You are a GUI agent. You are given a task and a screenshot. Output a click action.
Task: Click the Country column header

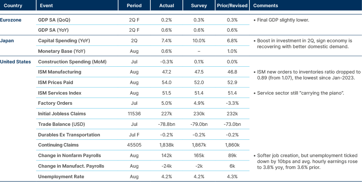click(13, 5)
